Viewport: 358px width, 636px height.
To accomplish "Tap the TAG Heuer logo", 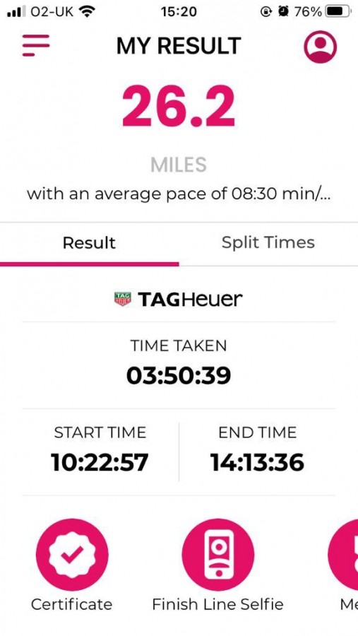I will click(179, 300).
